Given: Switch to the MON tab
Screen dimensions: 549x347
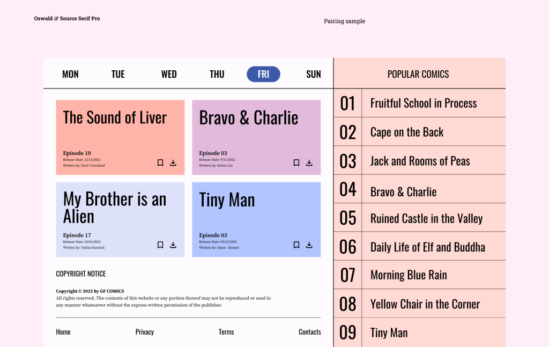Looking at the screenshot, I should [x=70, y=75].
